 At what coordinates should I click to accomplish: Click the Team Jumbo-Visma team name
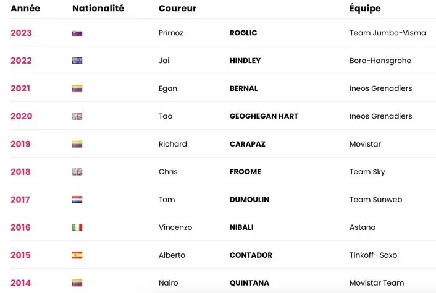(388, 33)
